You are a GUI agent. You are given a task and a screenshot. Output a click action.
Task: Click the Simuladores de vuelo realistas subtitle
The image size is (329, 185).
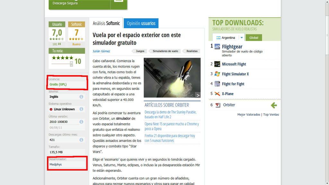click(234, 29)
